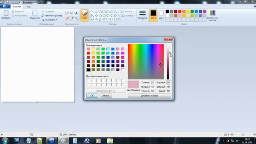Choose the Oval shape in shapes gallery
This screenshot has height=144, width=256.
100,12
